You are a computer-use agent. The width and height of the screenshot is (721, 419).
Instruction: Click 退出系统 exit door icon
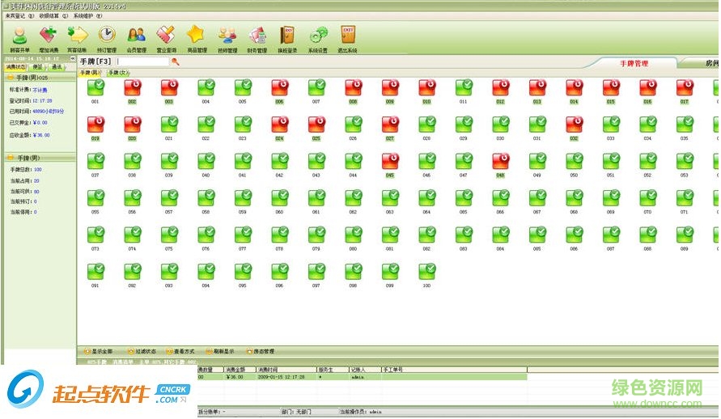[348, 39]
